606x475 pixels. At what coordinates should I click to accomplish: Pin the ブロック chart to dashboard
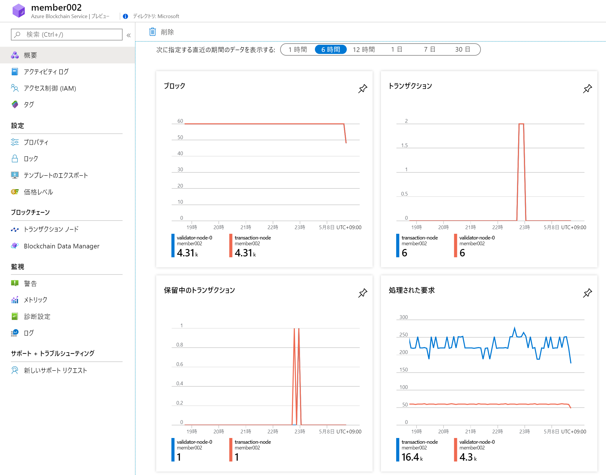363,89
